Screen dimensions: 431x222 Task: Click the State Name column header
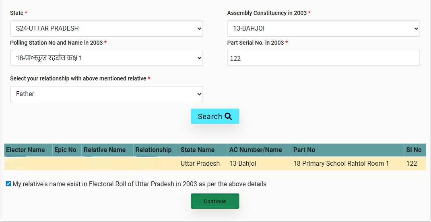[198, 150]
